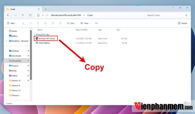Viewport: 195px width, 114px height.
Task: Click the Cut scissors icon
Action: click(x=23, y=23)
